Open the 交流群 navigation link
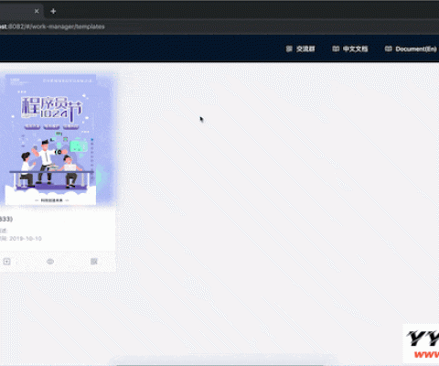This screenshot has width=439, height=366. pos(305,48)
